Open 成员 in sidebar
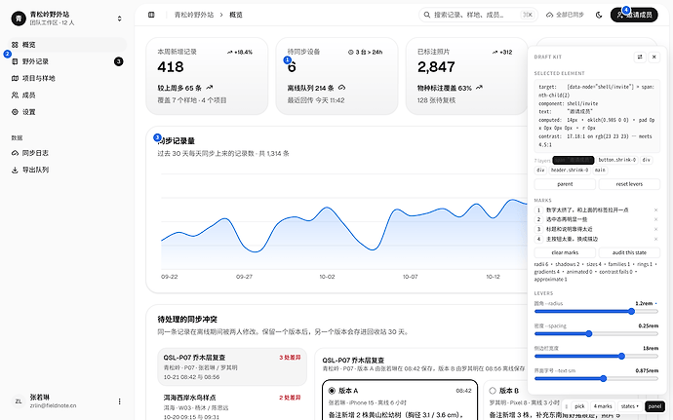Screen dimensions: 673x420 click(x=67, y=95)
